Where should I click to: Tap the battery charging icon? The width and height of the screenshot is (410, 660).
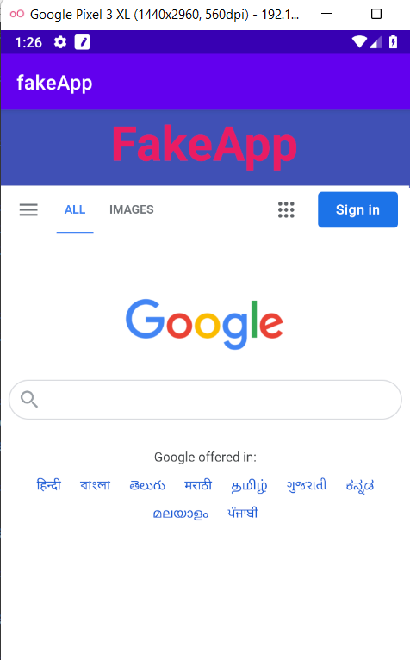pyautogui.click(x=393, y=41)
